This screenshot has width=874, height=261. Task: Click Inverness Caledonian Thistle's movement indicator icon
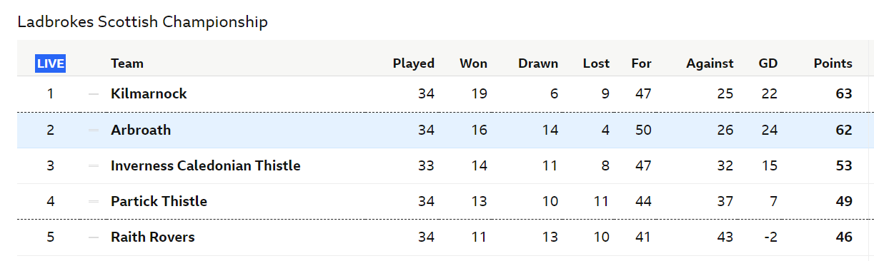click(94, 165)
